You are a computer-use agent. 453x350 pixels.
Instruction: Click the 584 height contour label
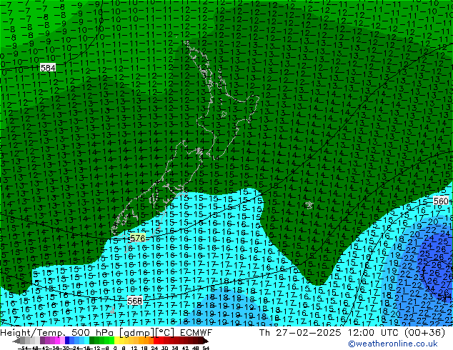[x=48, y=68]
